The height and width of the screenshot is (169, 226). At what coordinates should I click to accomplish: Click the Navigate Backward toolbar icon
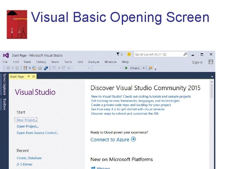[x=8, y=68]
